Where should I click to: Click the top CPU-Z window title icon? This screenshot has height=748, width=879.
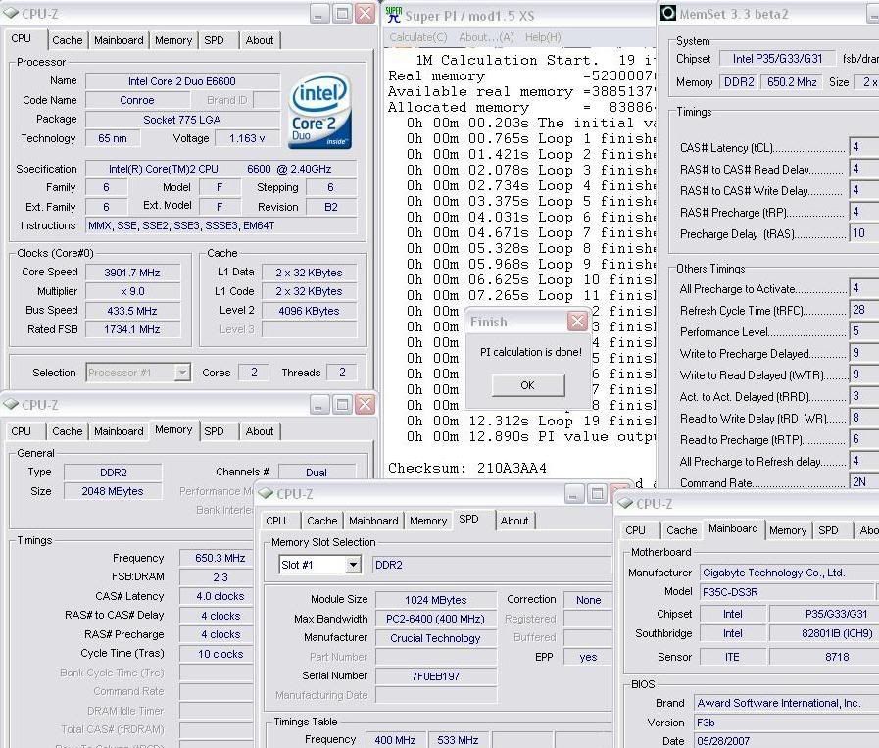coord(11,14)
